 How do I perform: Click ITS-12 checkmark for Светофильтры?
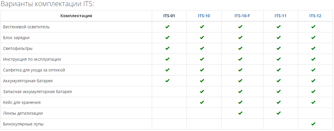click(313, 48)
